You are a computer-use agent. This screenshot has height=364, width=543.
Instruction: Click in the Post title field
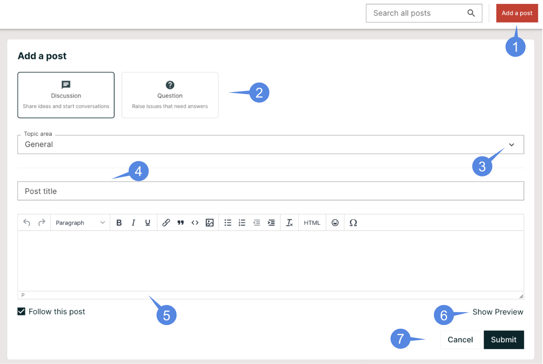point(270,191)
